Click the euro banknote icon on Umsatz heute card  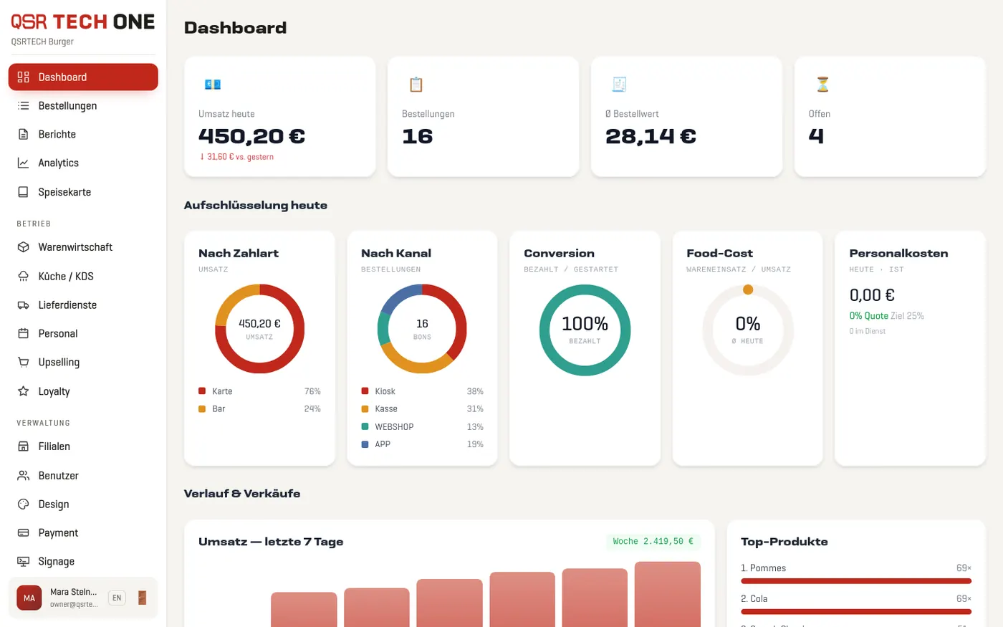(213, 85)
